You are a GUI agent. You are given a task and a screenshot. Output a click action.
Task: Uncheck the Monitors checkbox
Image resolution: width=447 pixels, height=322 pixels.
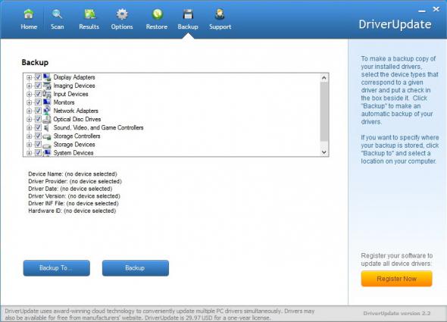[38, 102]
